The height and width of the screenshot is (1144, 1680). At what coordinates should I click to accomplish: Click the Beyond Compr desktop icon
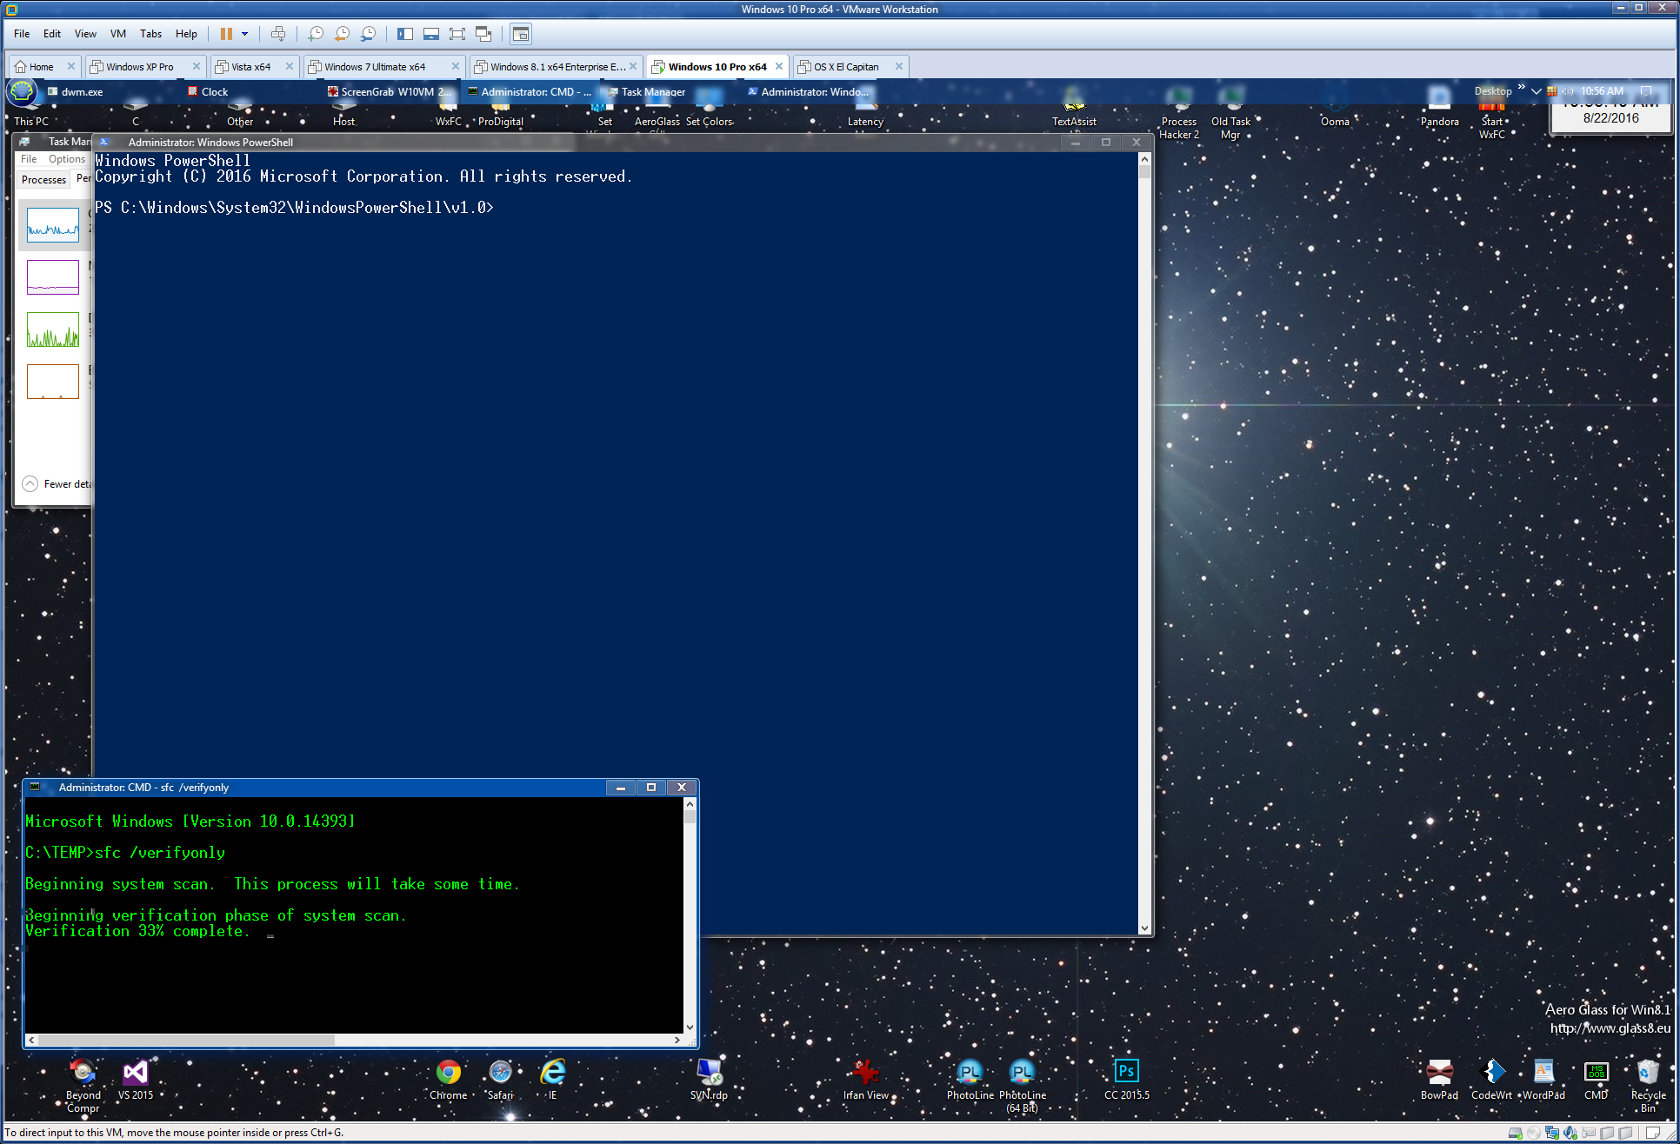(x=83, y=1085)
